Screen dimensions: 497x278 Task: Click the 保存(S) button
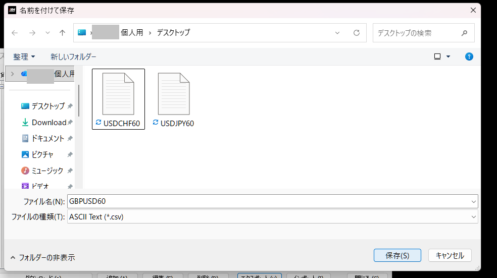click(397, 255)
